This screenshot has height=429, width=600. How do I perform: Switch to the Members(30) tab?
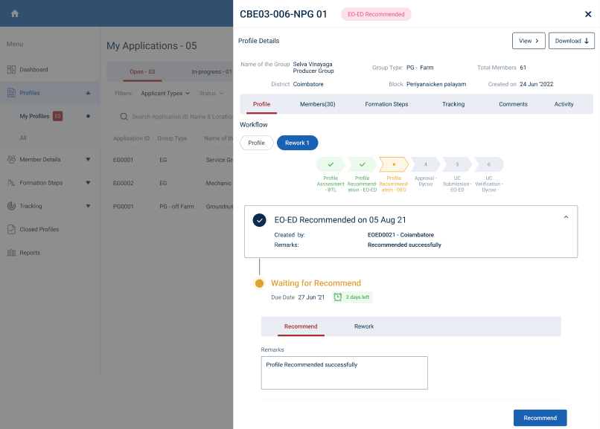pyautogui.click(x=317, y=104)
